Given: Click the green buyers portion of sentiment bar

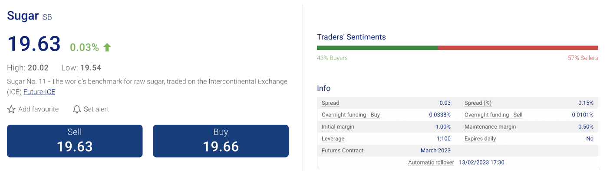Looking at the screenshot, I should pos(377,48).
